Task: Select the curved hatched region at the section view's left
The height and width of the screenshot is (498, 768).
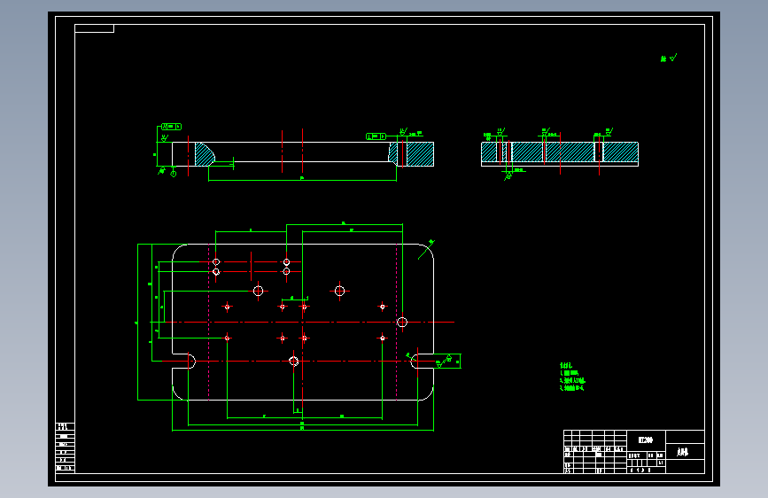Action: (204, 154)
